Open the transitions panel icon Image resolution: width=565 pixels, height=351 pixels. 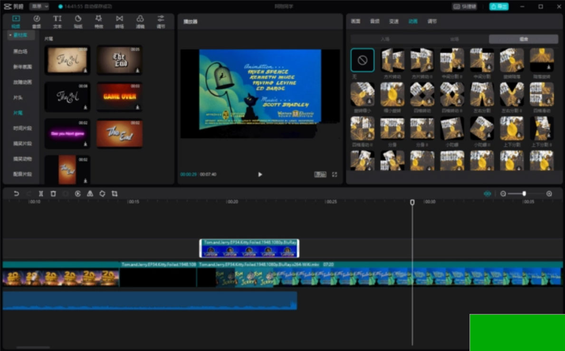click(119, 21)
